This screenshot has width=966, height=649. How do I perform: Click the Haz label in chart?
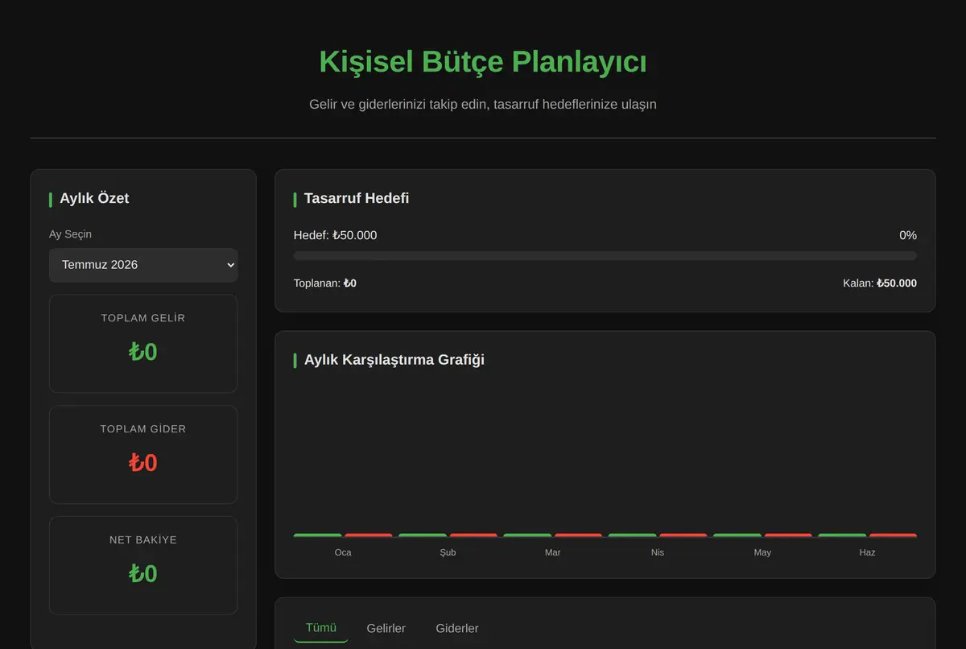(867, 552)
